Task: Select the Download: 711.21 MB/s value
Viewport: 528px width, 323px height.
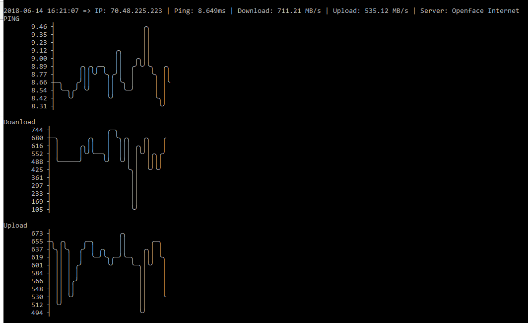Action: pos(279,11)
